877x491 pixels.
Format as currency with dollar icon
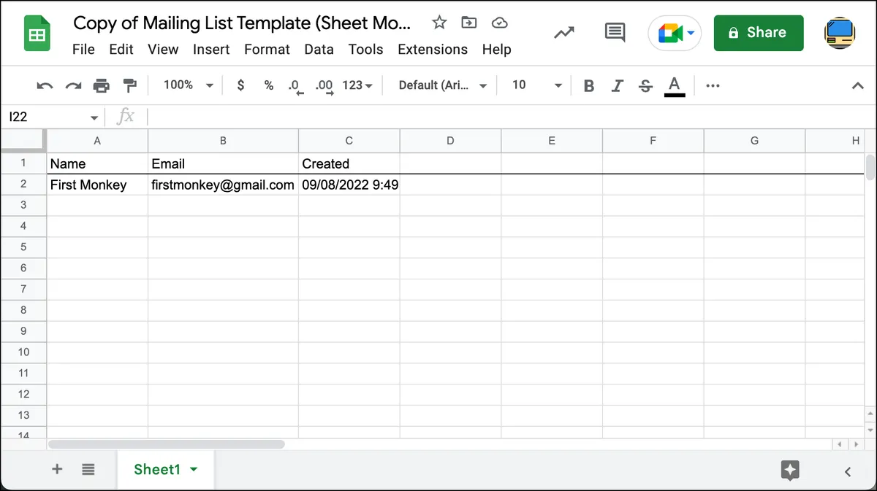240,85
